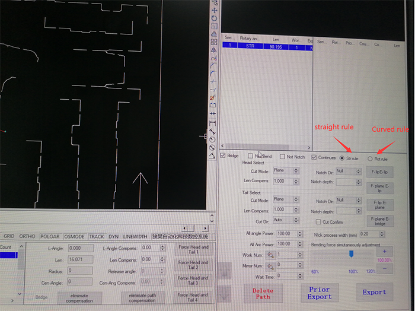Toggle TRACK in the status bar
The image size is (415, 311).
(97, 237)
